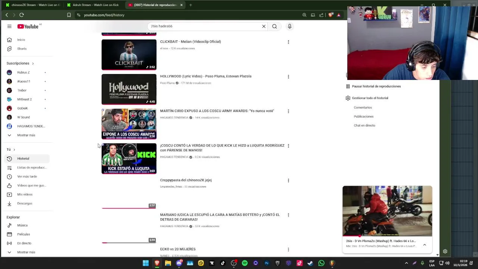Close the Historial de reproducción tab
This screenshot has width=478, height=269.
(181, 5)
